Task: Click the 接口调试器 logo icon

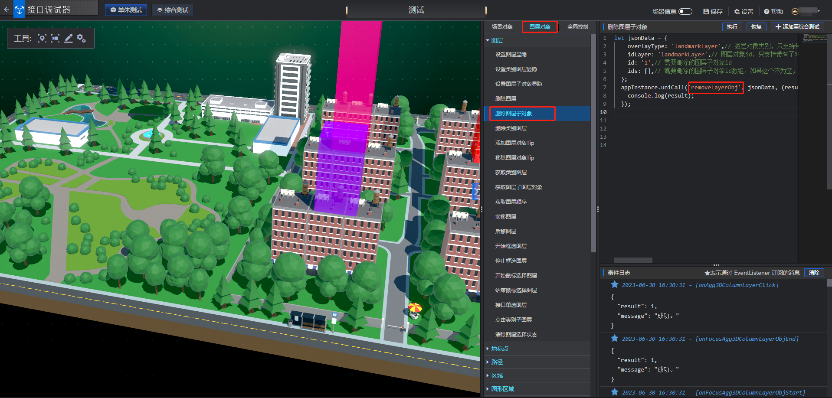Action: coord(20,10)
